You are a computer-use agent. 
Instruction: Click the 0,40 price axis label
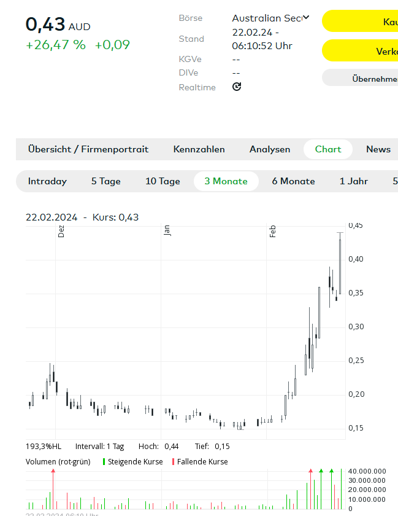pos(356,259)
